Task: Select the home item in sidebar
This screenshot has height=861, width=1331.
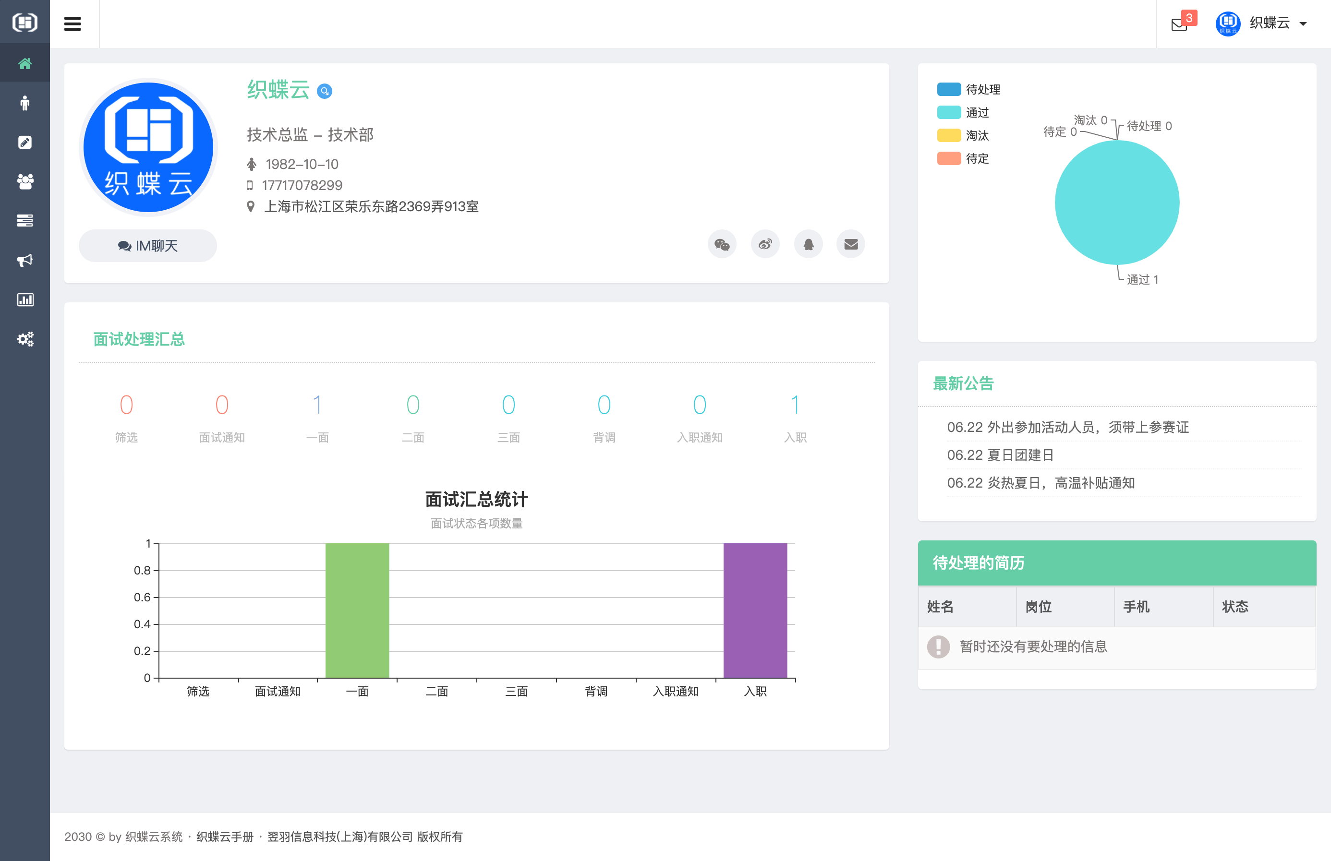Action: [x=25, y=63]
